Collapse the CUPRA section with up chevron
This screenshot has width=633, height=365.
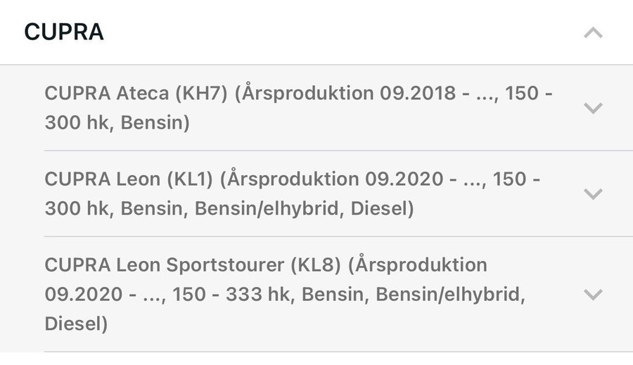pos(593,32)
